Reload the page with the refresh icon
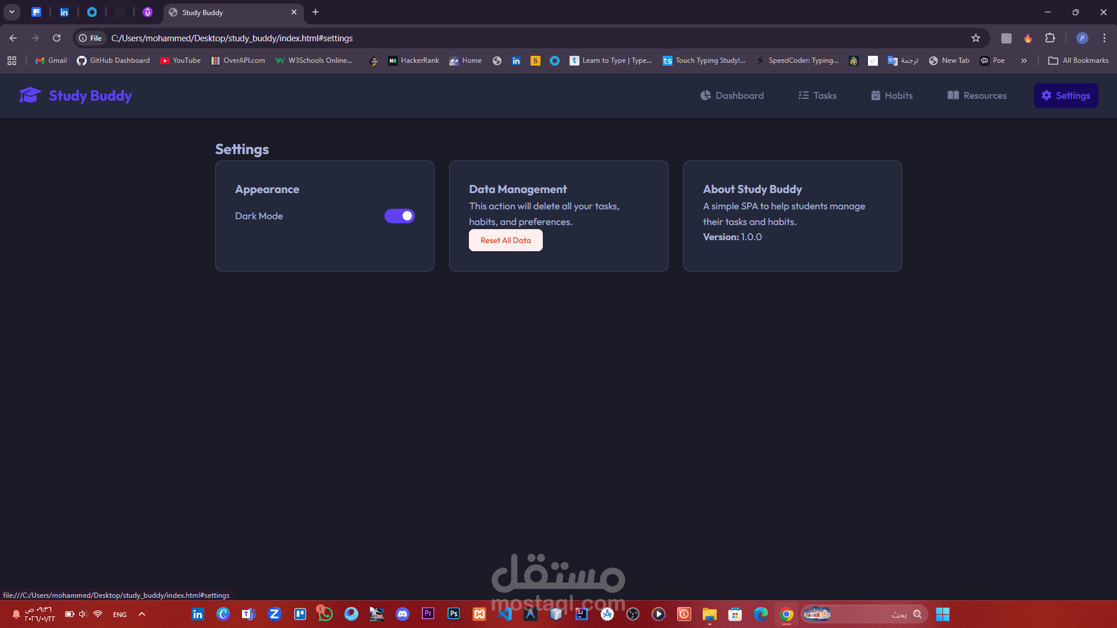 [x=56, y=38]
